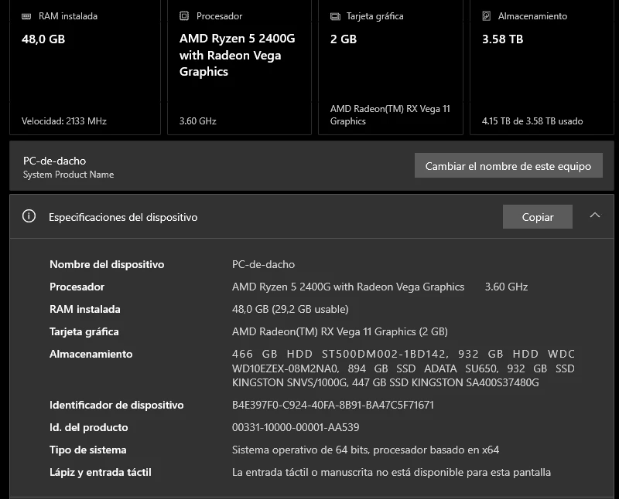
Task: Click AMD Ryzen 5 2400G card title
Action: coord(238,55)
